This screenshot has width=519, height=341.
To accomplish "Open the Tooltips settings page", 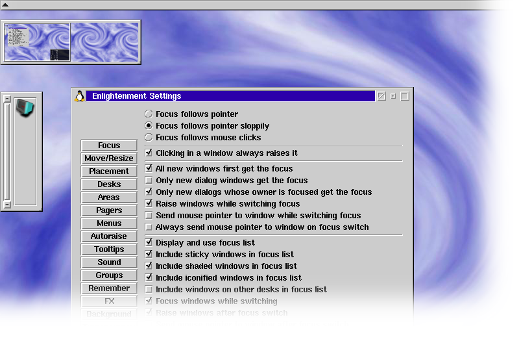I will pyautogui.click(x=109, y=249).
